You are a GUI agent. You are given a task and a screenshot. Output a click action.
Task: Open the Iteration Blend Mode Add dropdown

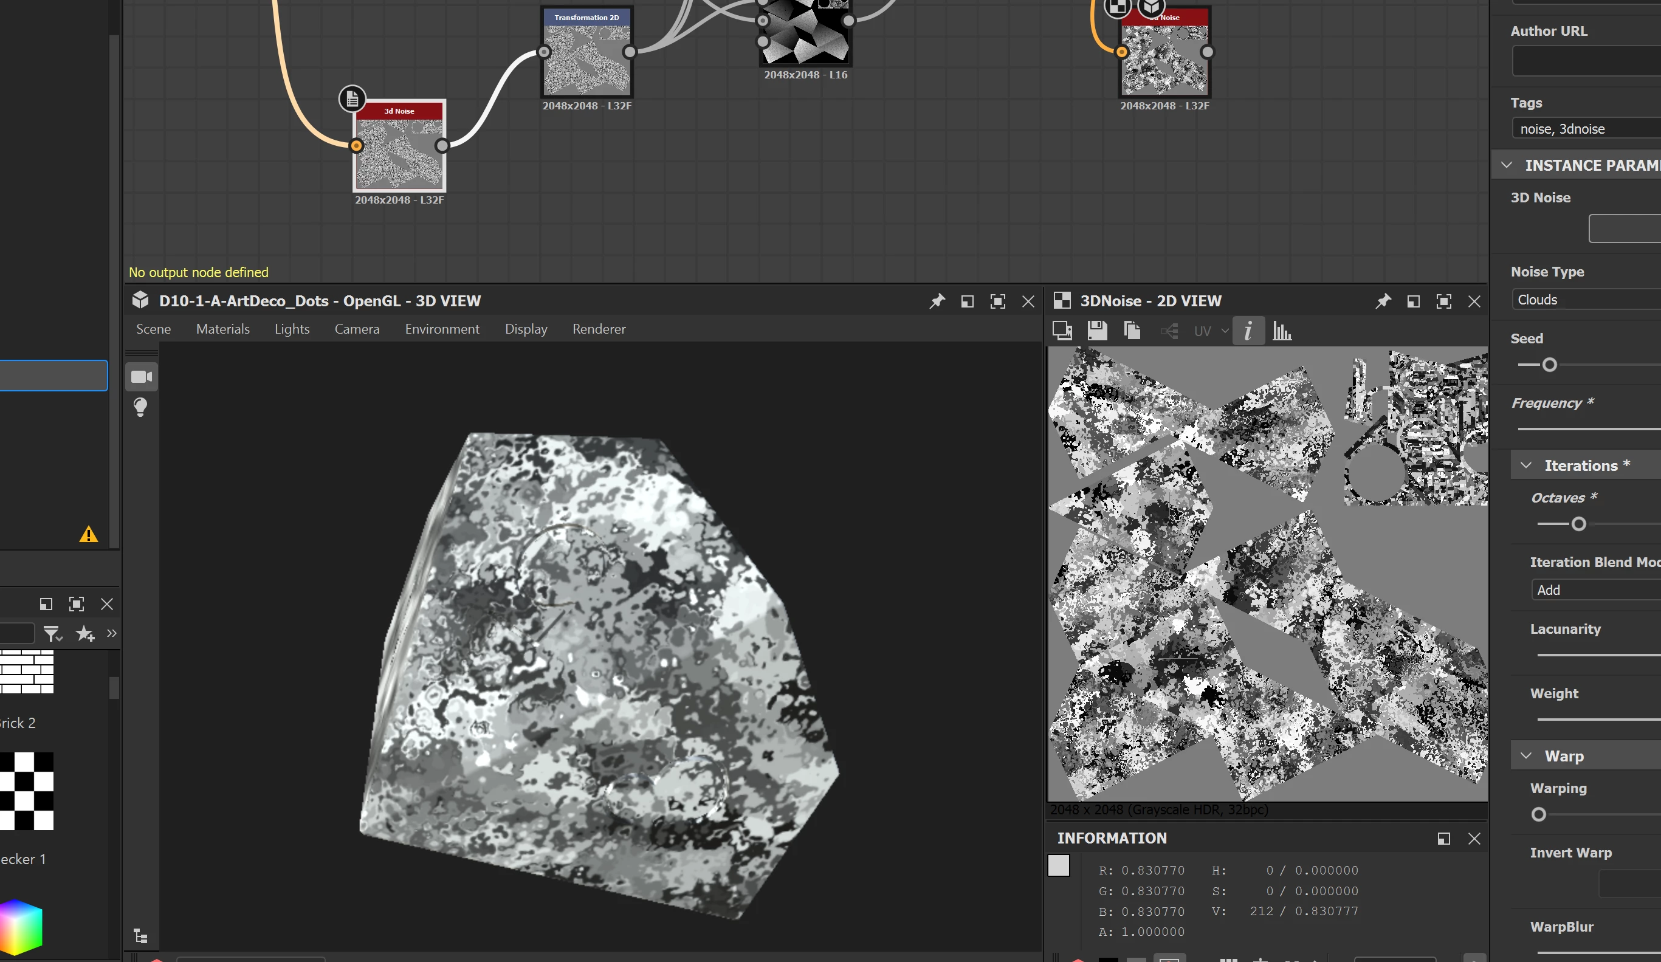point(1595,590)
